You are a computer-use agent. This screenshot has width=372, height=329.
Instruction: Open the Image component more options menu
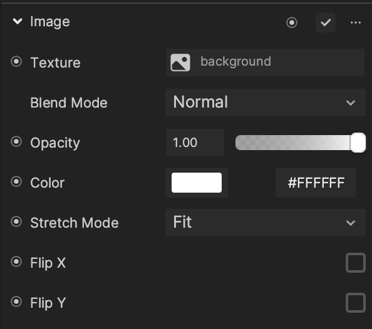pyautogui.click(x=355, y=23)
